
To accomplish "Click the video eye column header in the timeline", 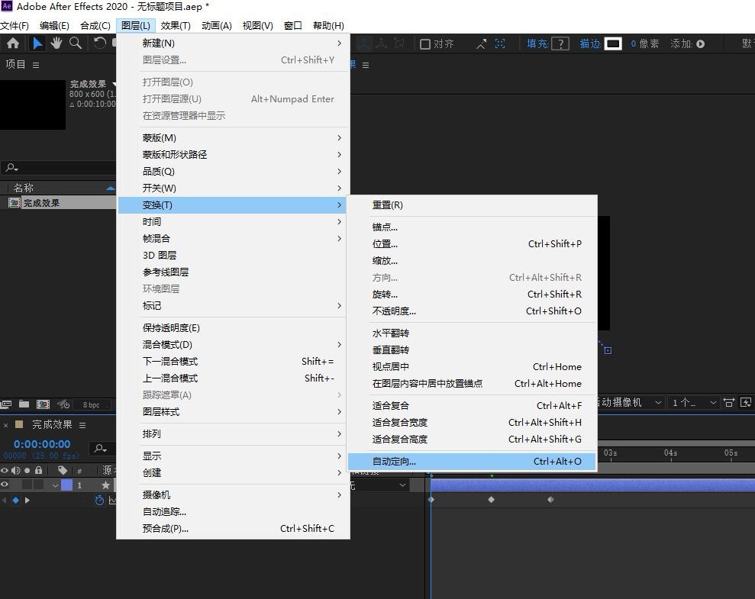I will [x=5, y=470].
